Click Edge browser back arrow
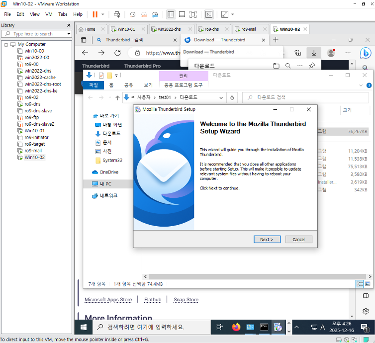This screenshot has width=375, height=343. (x=85, y=53)
